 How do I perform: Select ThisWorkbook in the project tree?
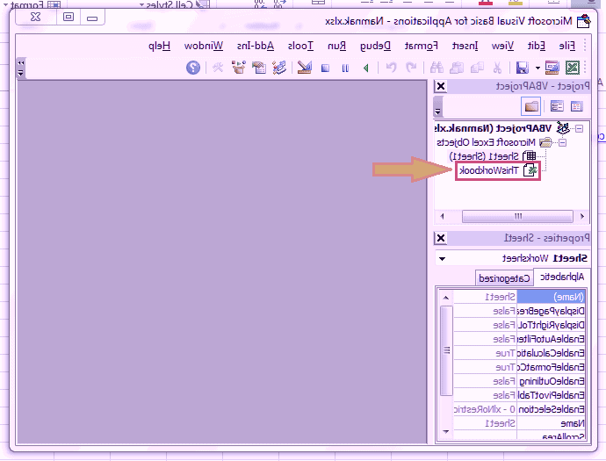488,171
